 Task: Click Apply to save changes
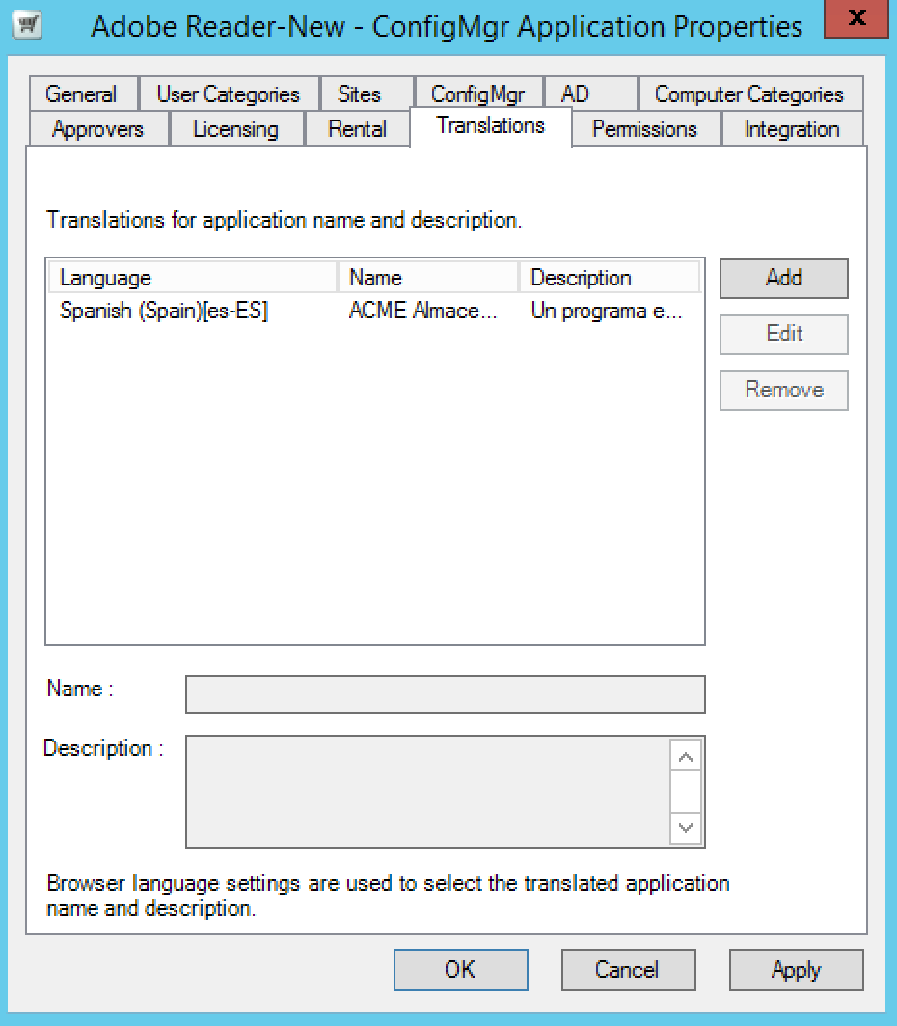coord(796,970)
